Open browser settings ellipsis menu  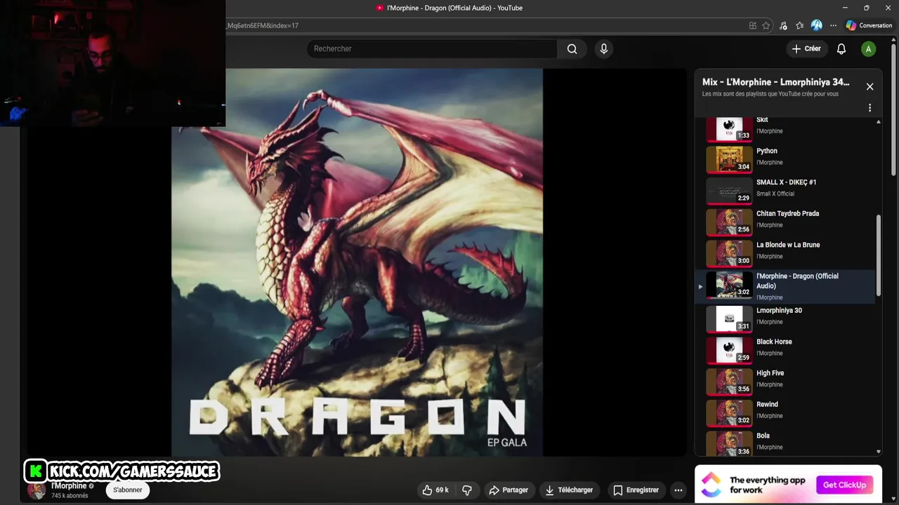pos(833,25)
